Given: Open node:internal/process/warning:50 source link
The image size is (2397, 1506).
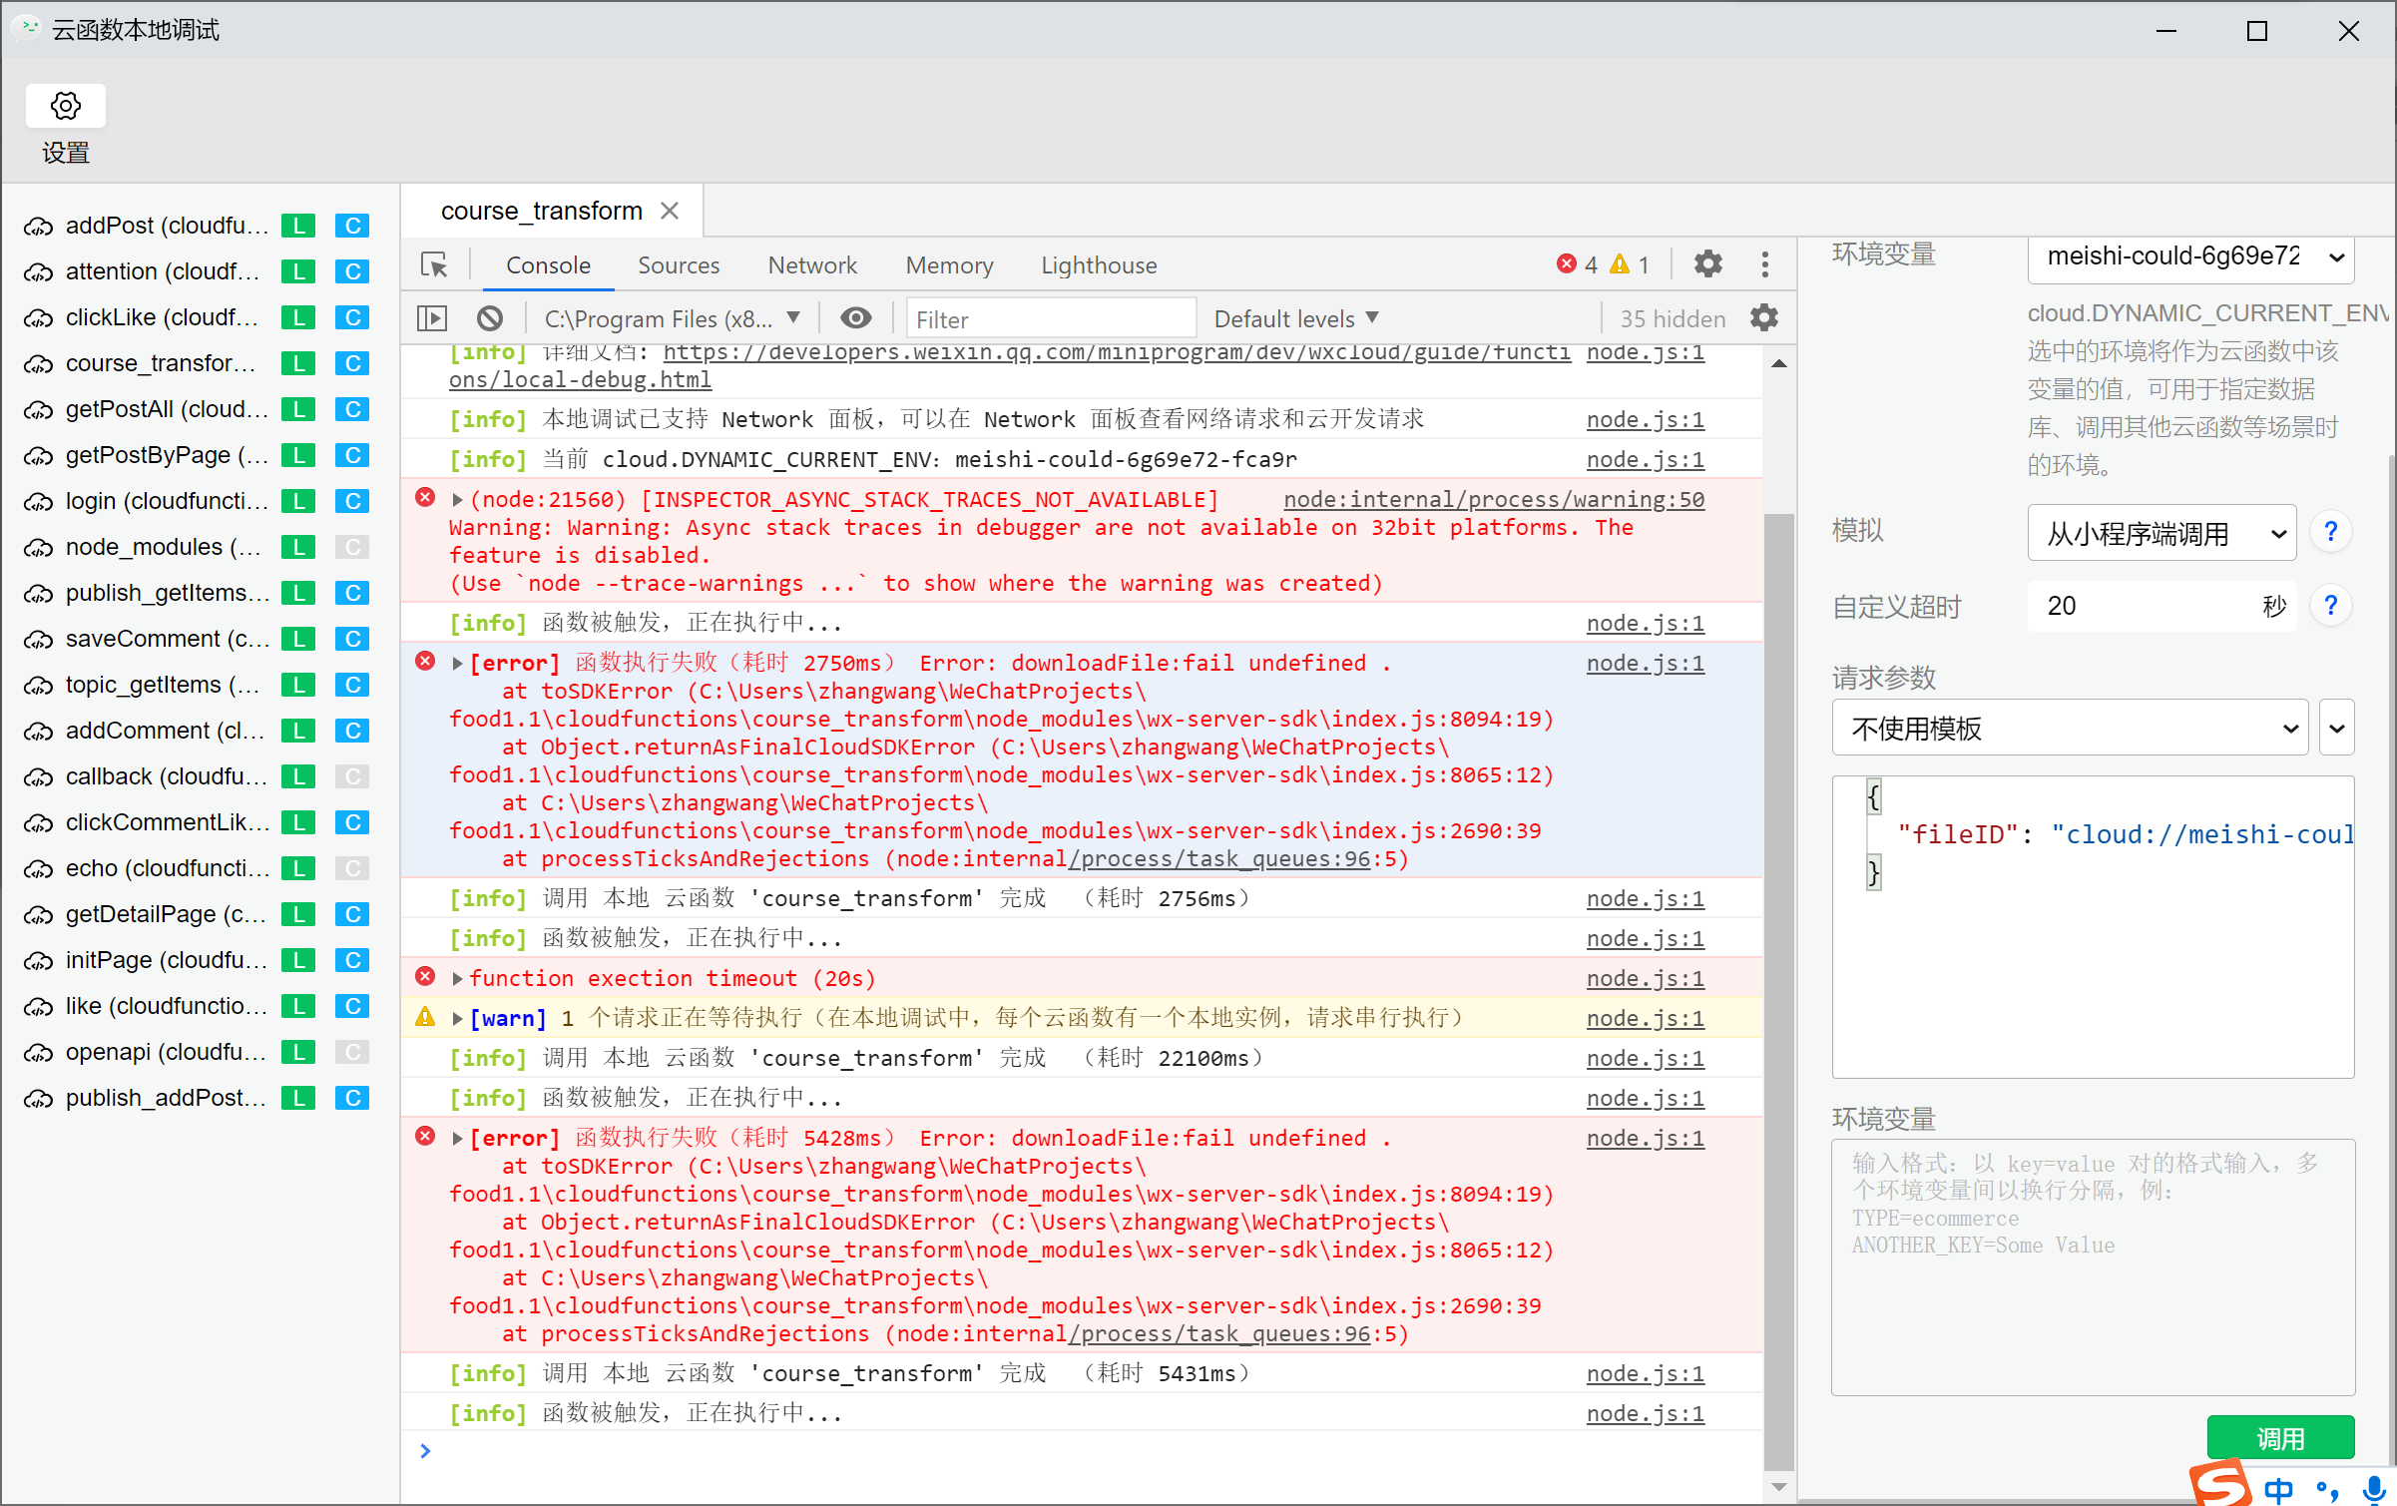Looking at the screenshot, I should coord(1493,499).
